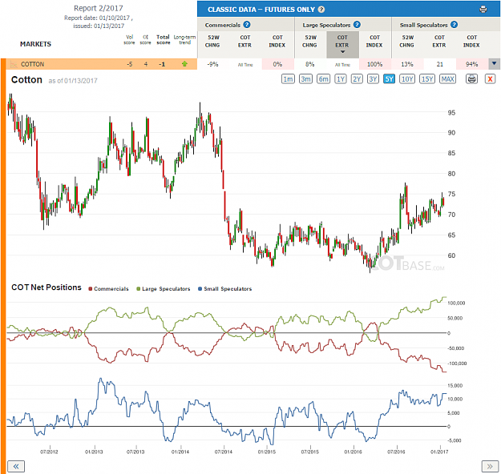The image size is (501, 474).
Task: Open help icon next to Commercials
Action: tap(247, 25)
